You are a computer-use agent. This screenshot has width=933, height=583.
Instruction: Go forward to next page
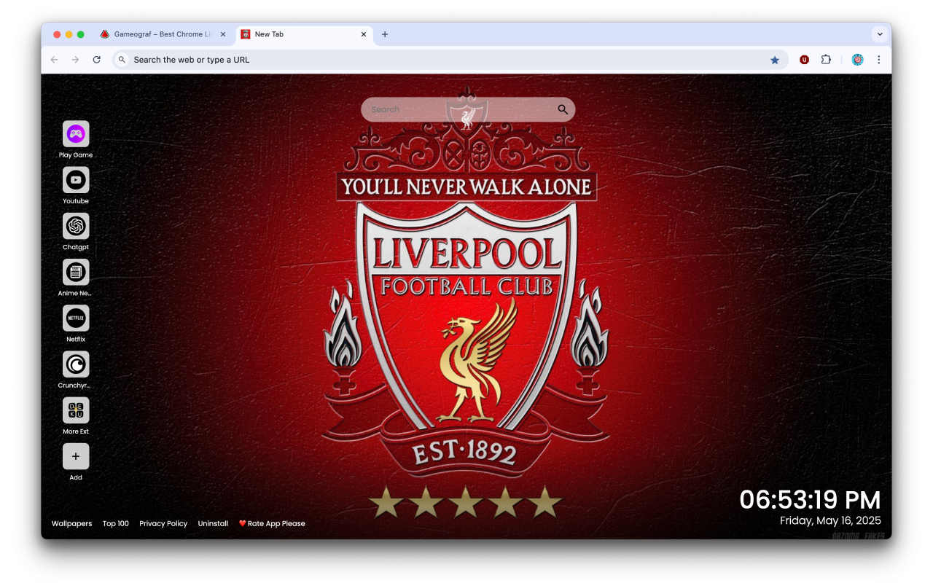coord(75,60)
